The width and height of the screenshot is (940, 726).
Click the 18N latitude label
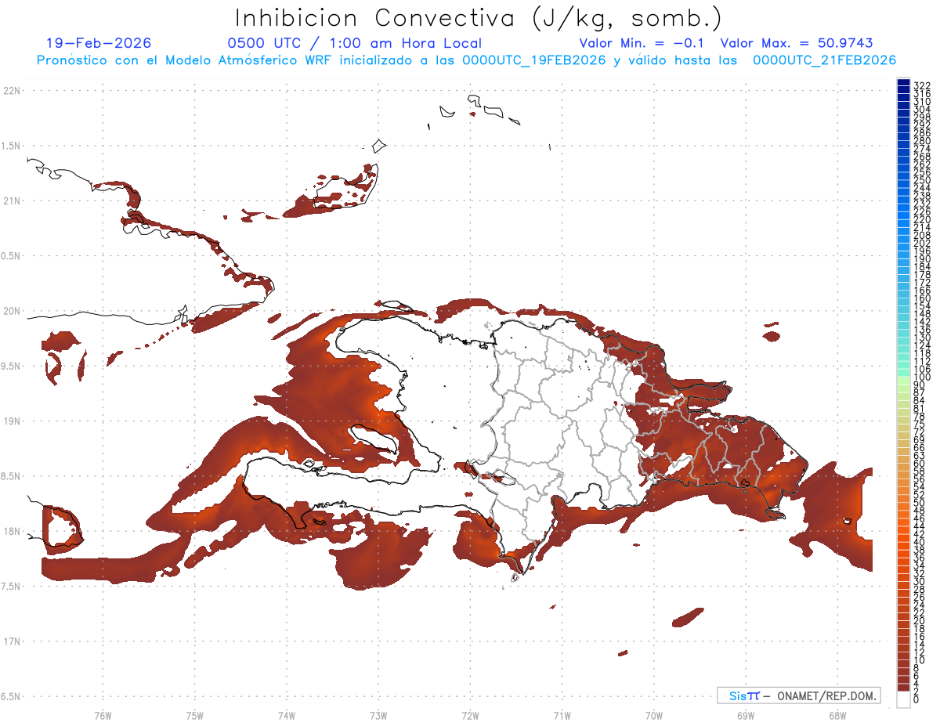[12, 531]
